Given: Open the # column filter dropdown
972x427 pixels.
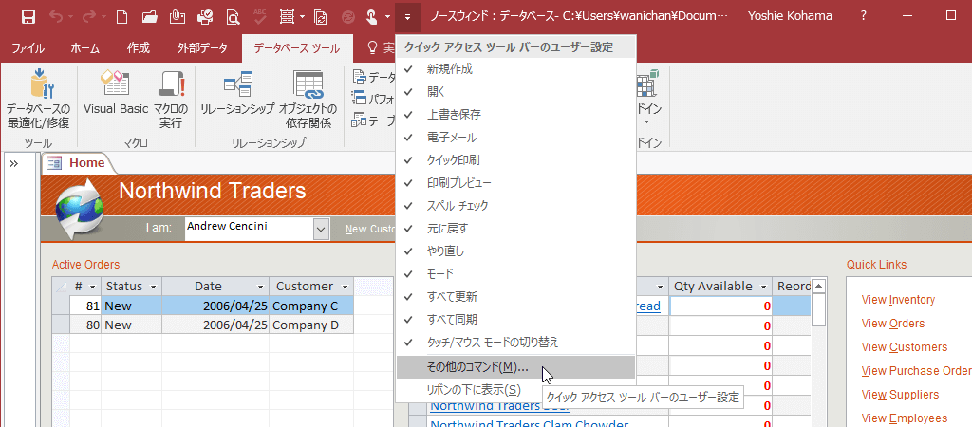Looking at the screenshot, I should (x=92, y=287).
